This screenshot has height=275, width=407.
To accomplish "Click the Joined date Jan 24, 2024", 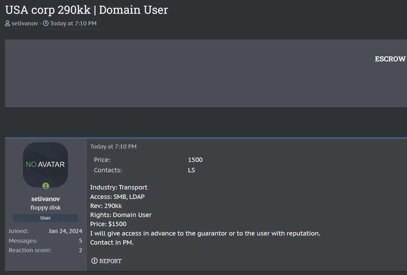I will (x=66, y=231).
